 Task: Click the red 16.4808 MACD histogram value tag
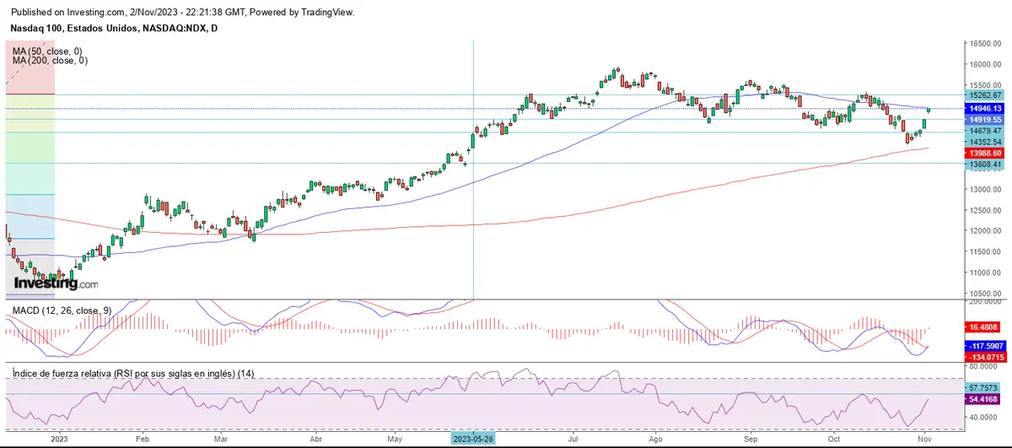pyautogui.click(x=984, y=325)
